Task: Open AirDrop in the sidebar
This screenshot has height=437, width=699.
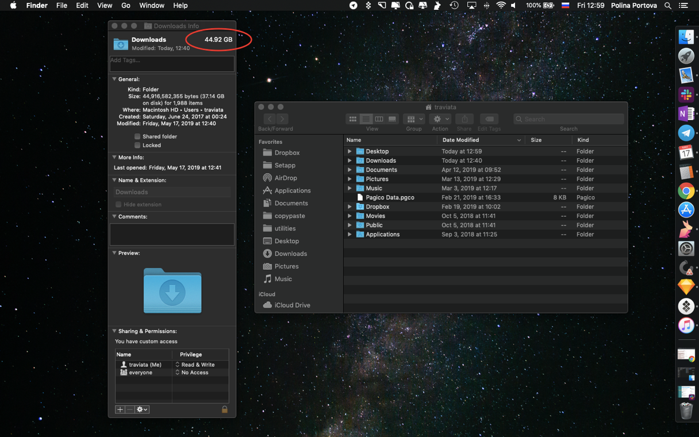Action: coord(285,178)
